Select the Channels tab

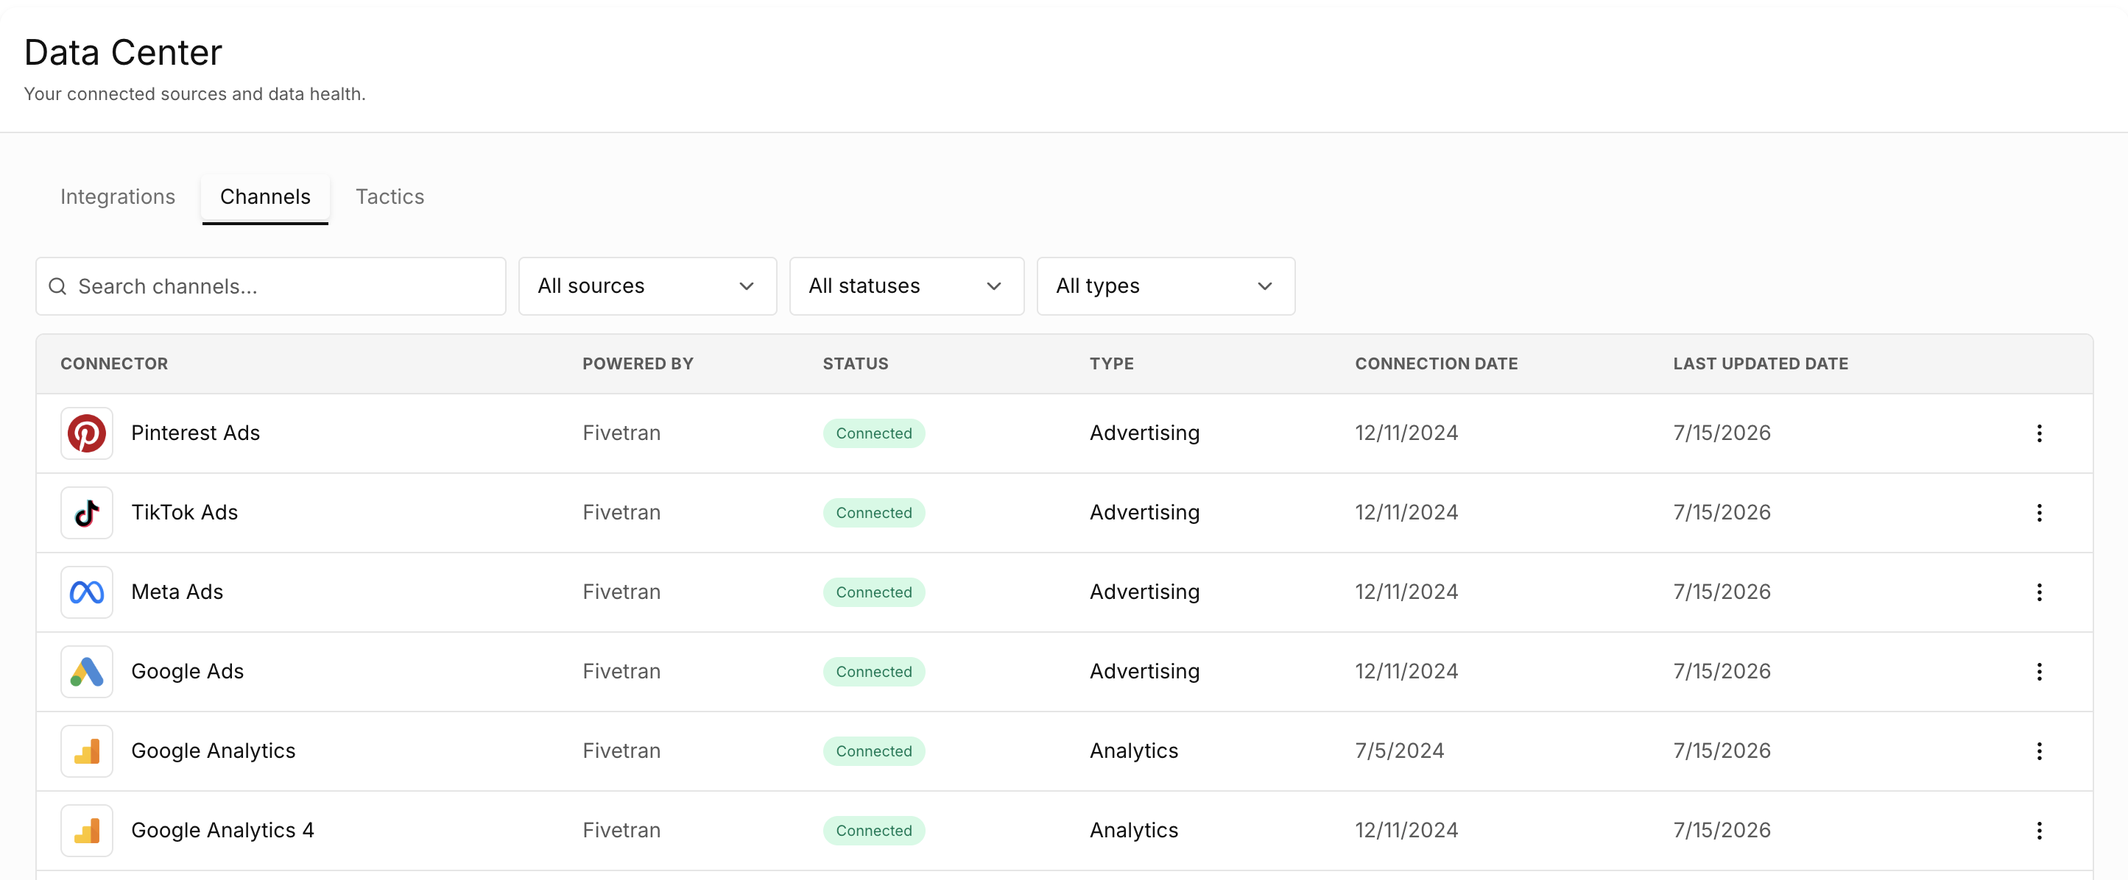pyautogui.click(x=265, y=196)
